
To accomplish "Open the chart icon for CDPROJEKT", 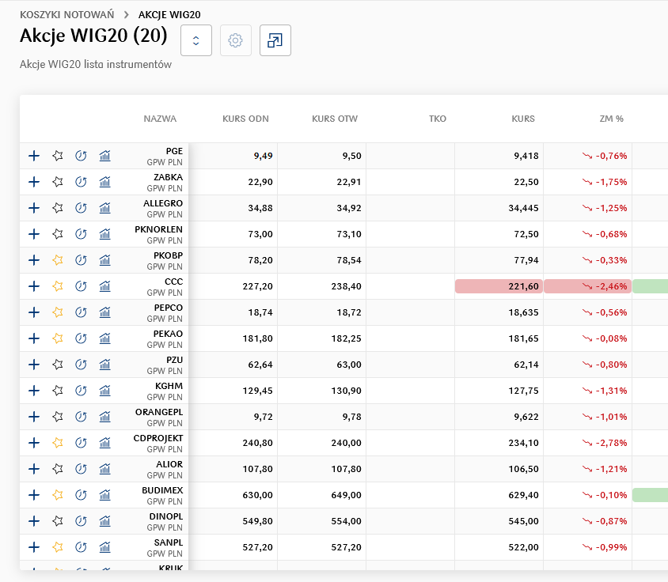I will point(104,443).
